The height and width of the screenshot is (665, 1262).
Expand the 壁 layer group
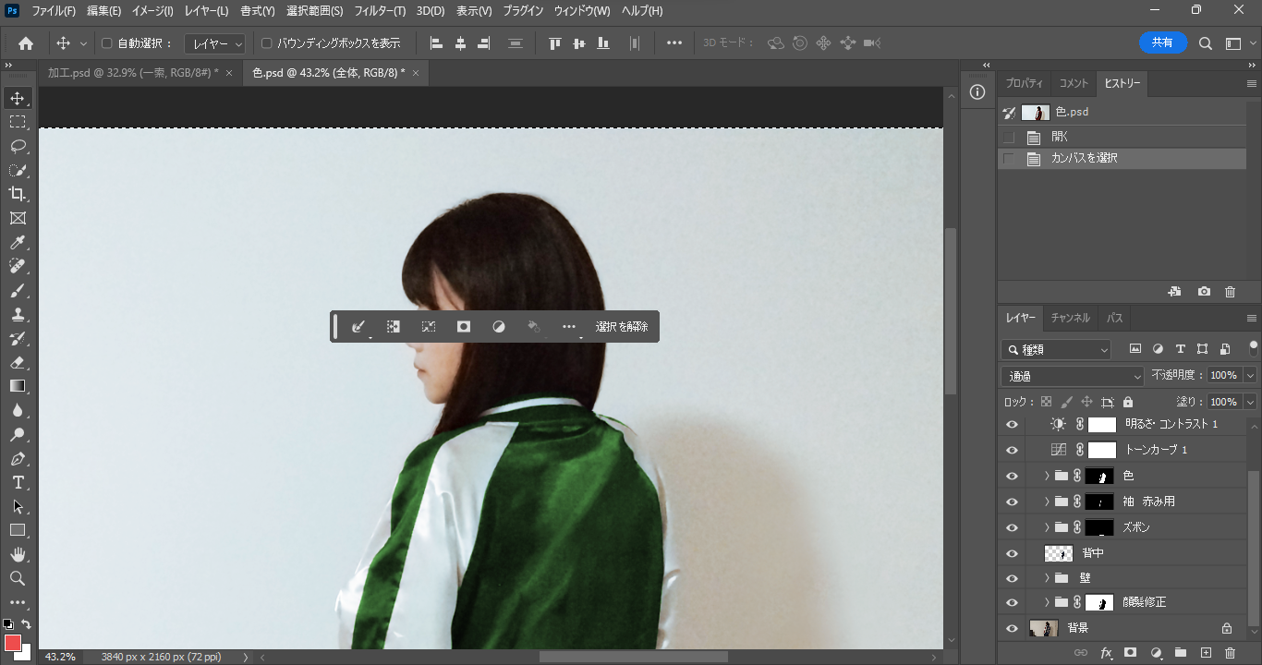coord(1047,578)
